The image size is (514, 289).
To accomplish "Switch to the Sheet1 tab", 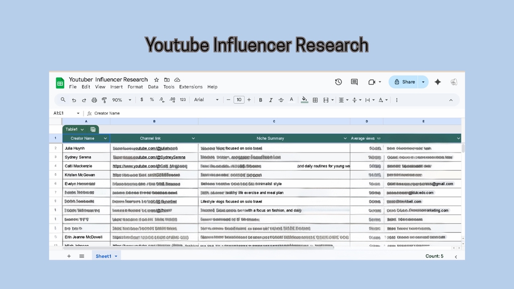I will coord(103,256).
